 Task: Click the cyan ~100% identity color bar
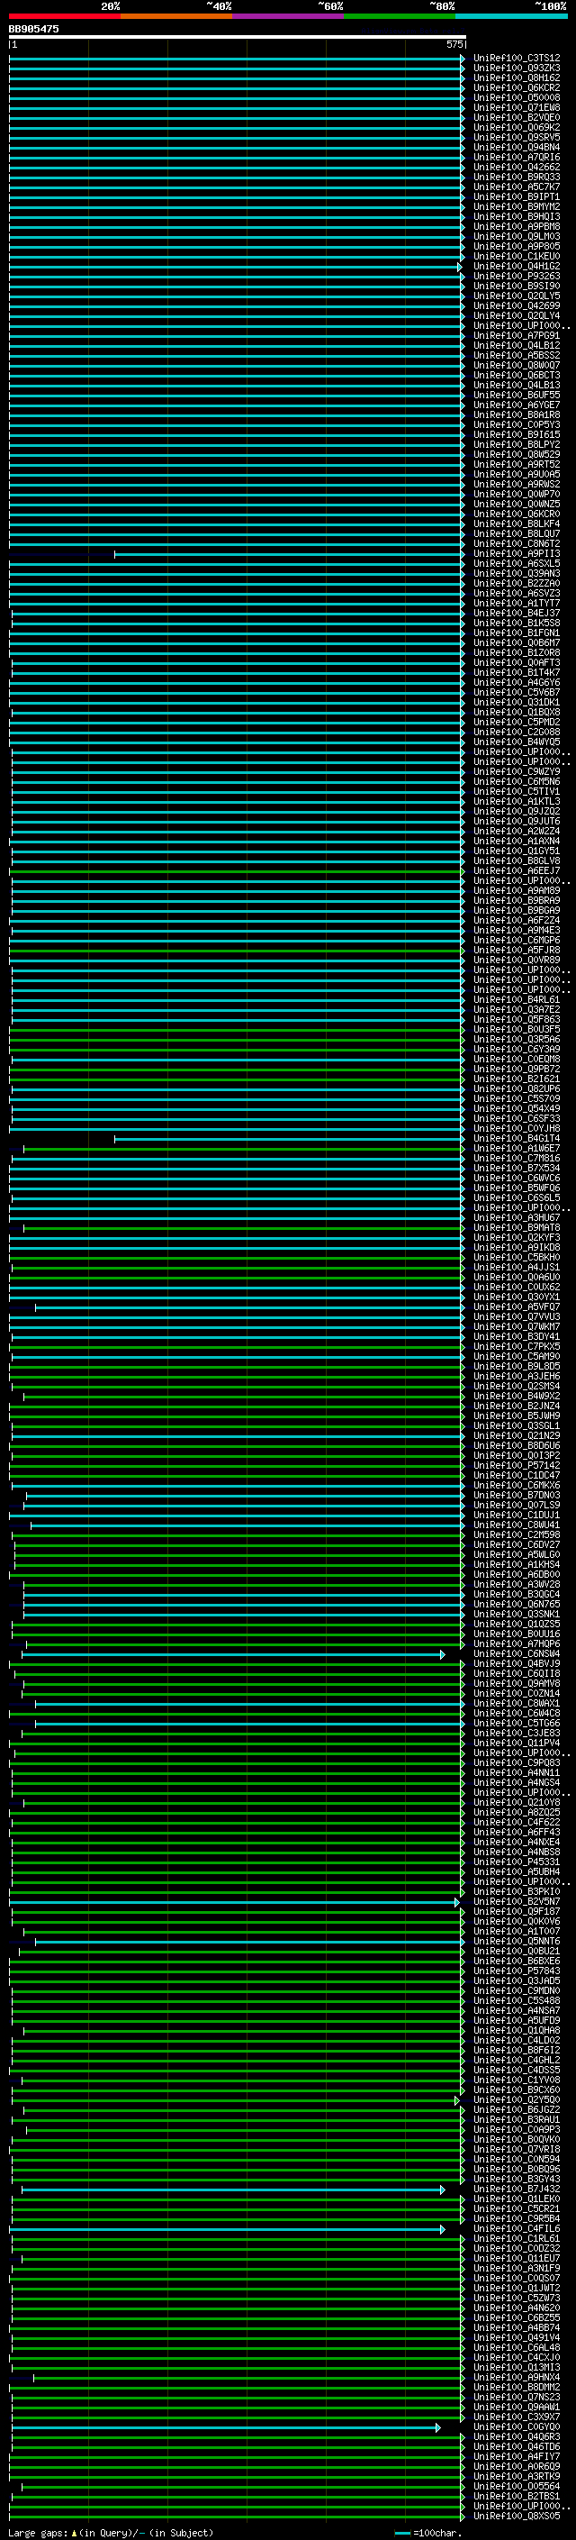pyautogui.click(x=511, y=17)
